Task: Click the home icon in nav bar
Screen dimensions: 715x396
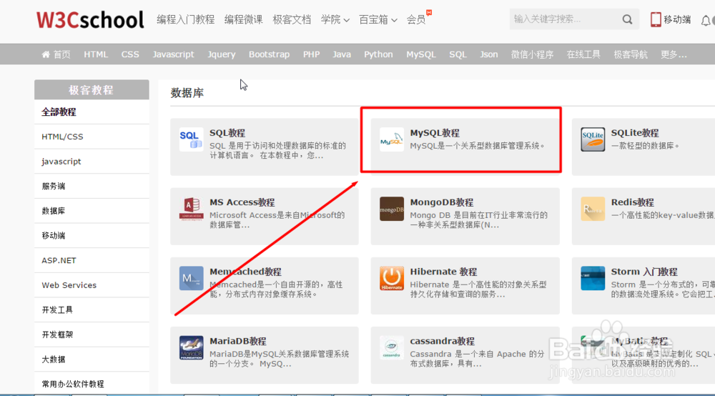Action: pos(46,54)
